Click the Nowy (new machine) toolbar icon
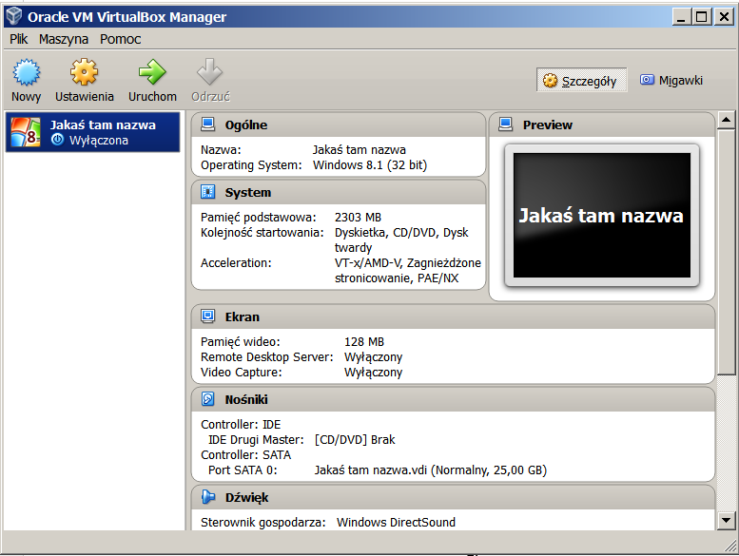Viewport: 739px width, 556px height. [x=27, y=72]
